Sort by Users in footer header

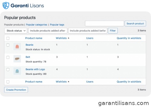pyautogui.click(x=90, y=82)
